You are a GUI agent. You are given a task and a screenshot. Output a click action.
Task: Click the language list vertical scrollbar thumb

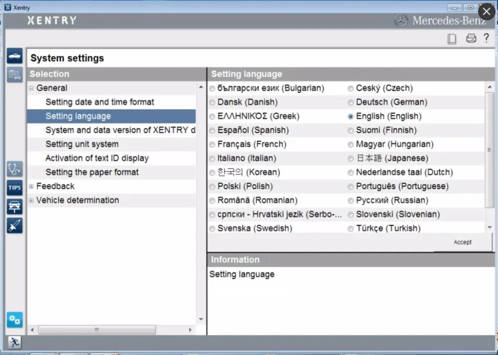click(490, 149)
